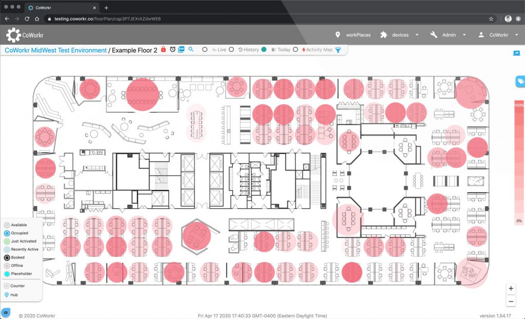Click the Counter legend icon
Viewport: 525px width, 319px height.
point(7,286)
